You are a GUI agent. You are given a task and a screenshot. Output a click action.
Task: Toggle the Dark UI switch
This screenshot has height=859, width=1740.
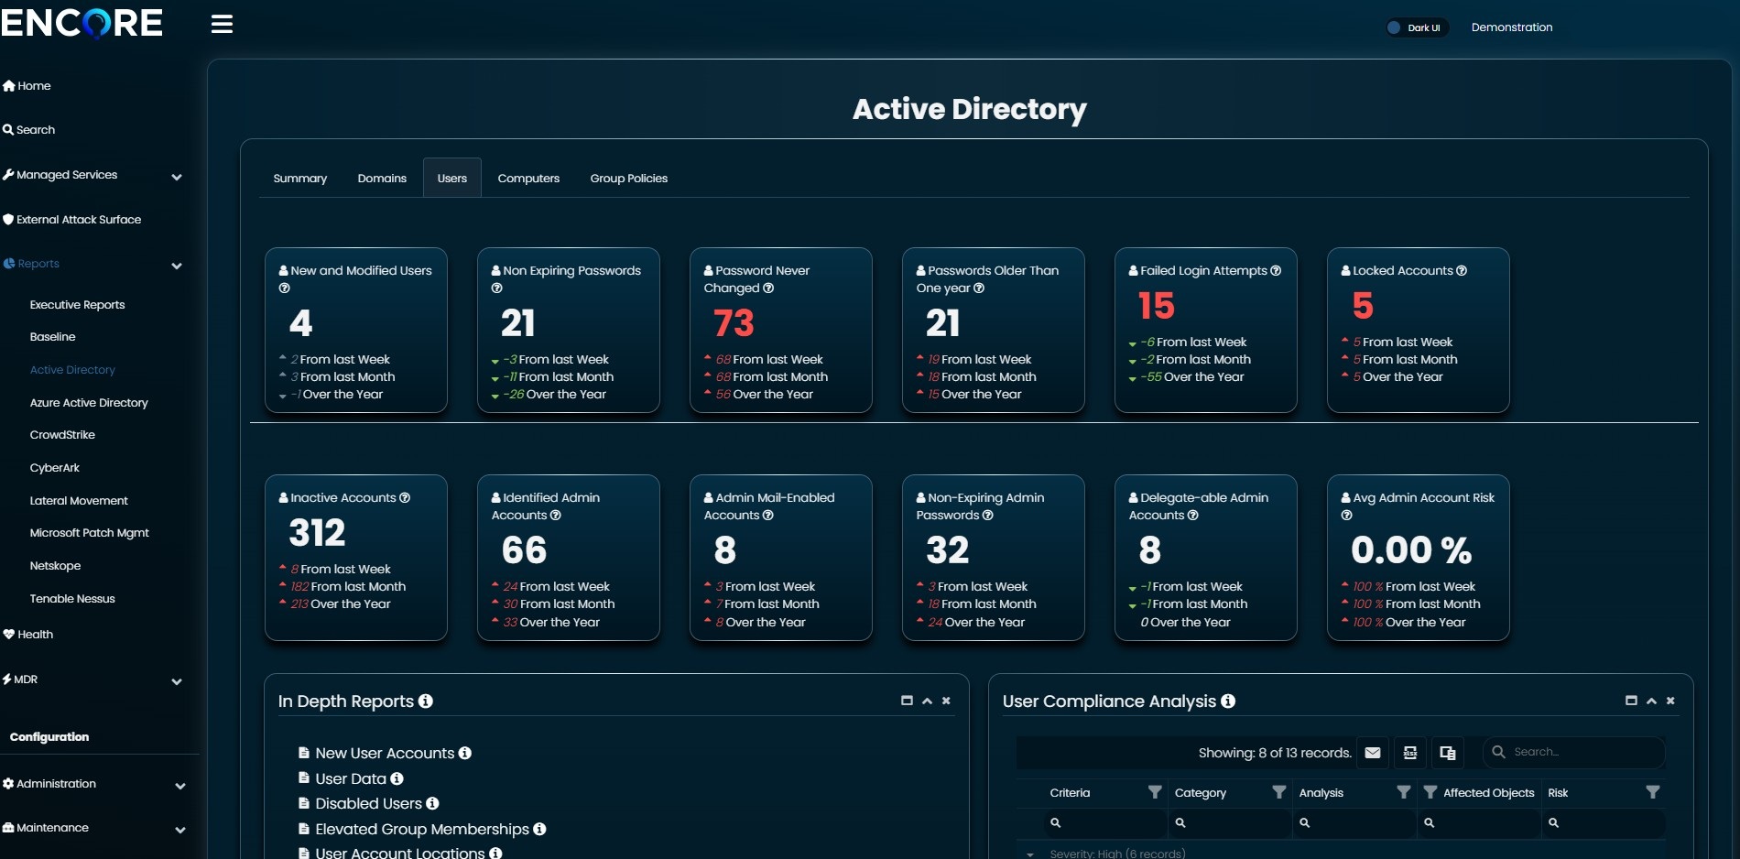tap(1416, 27)
